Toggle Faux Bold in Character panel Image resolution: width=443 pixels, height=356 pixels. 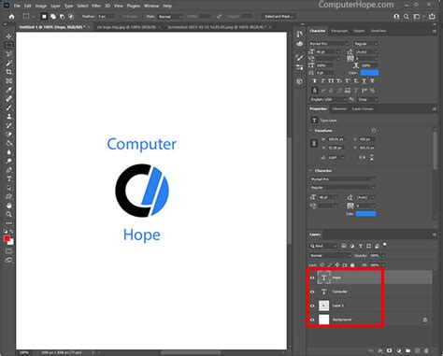click(315, 81)
